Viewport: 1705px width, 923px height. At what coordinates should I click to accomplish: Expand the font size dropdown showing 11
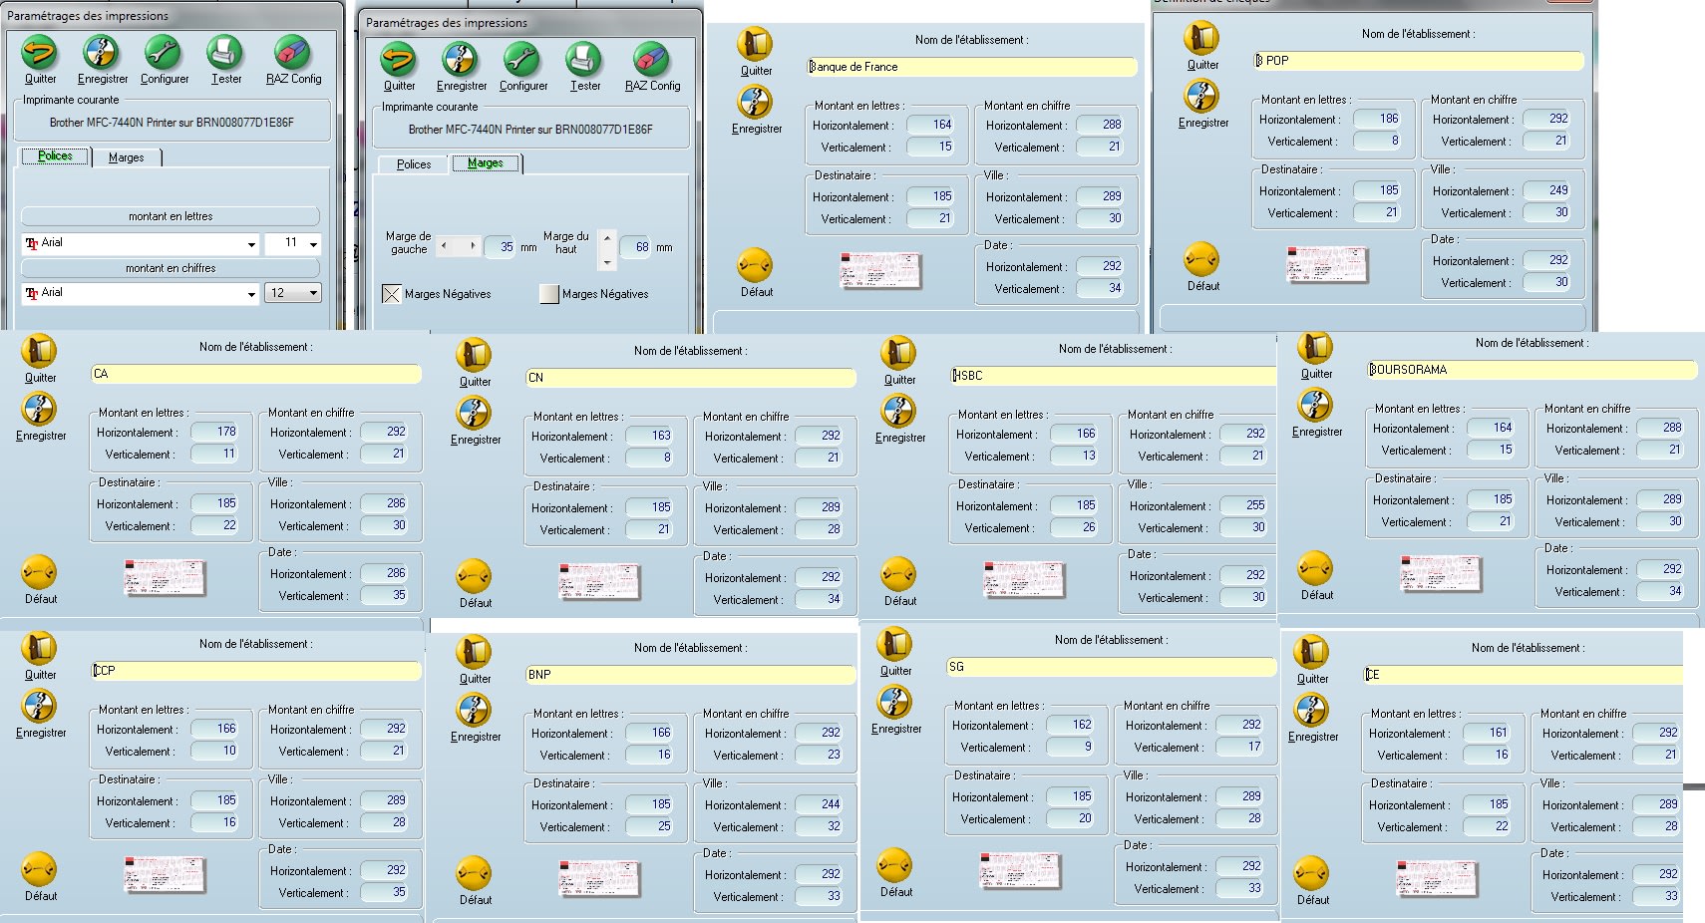(x=313, y=244)
